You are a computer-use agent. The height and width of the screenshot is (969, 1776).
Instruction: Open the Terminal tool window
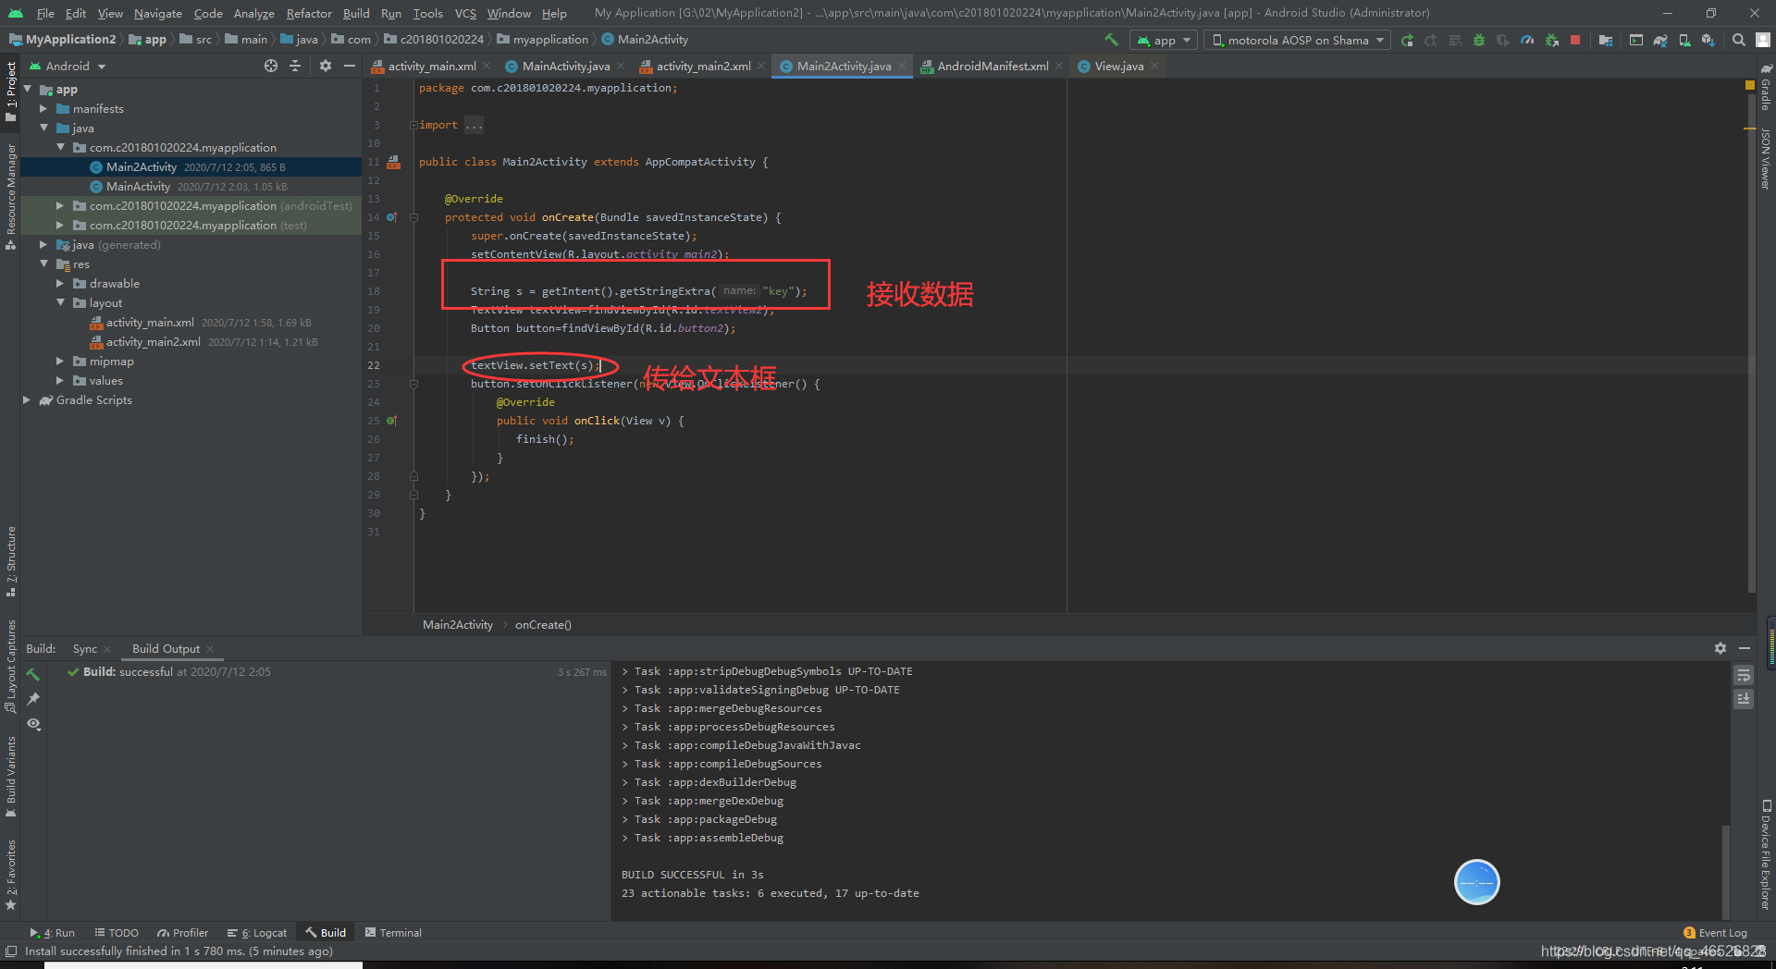(394, 933)
